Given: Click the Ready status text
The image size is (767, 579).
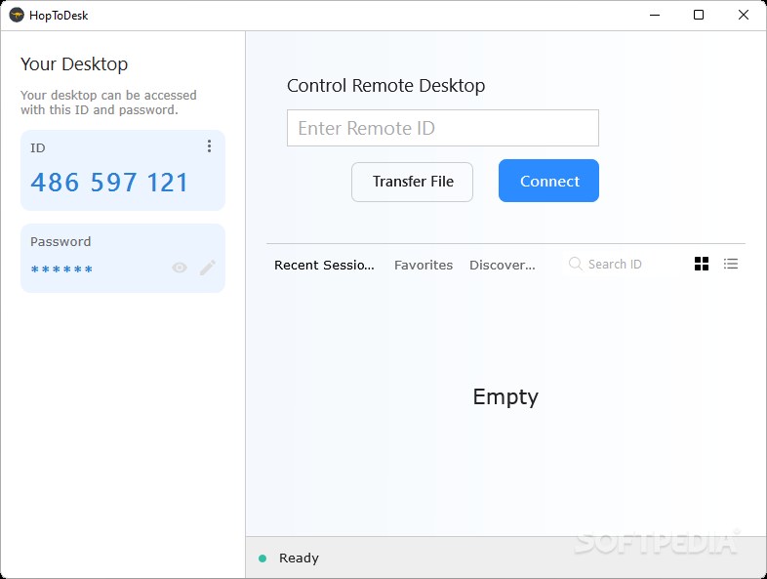Looking at the screenshot, I should click(299, 558).
